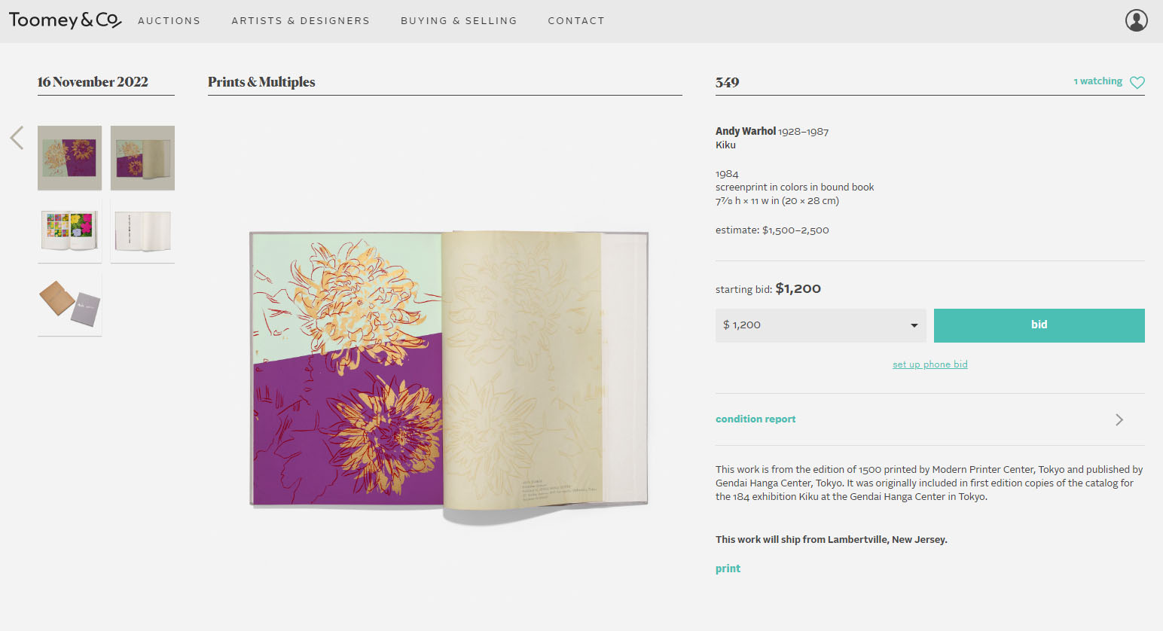Viewport: 1163px width, 631px height.
Task: Open the Buying & Selling menu
Action: click(x=459, y=21)
